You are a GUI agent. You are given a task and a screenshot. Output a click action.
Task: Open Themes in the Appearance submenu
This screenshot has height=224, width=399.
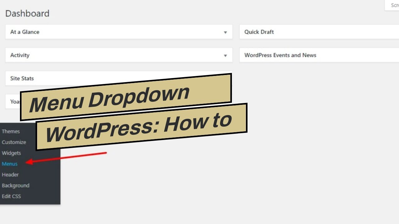point(11,131)
